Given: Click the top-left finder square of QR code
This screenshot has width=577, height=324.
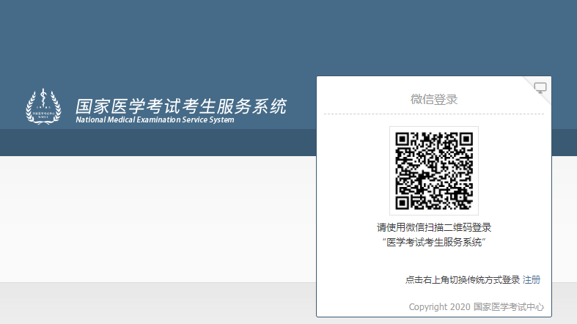Looking at the screenshot, I should tap(403, 139).
